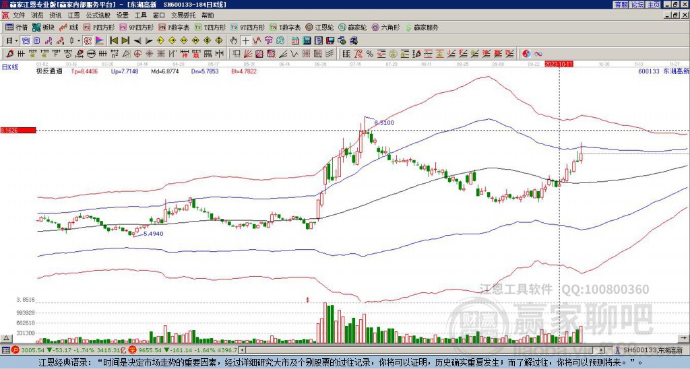Jump to first bar with green arrow
Image resolution: width=690 pixels, height=369 pixels.
pyautogui.click(x=113, y=41)
